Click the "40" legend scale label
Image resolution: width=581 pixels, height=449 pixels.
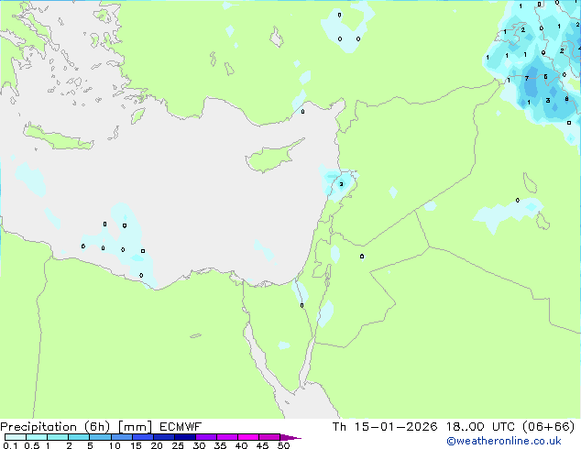[241, 445]
